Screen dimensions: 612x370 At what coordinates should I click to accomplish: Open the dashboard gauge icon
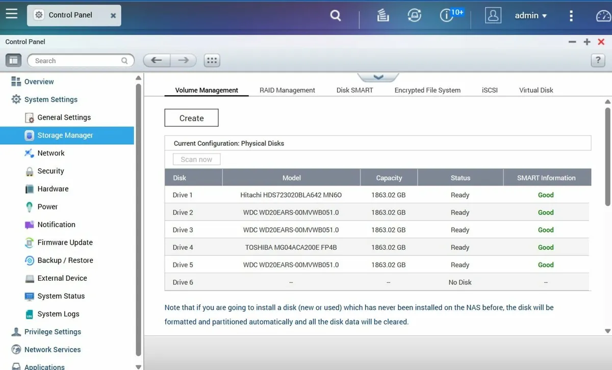point(603,16)
